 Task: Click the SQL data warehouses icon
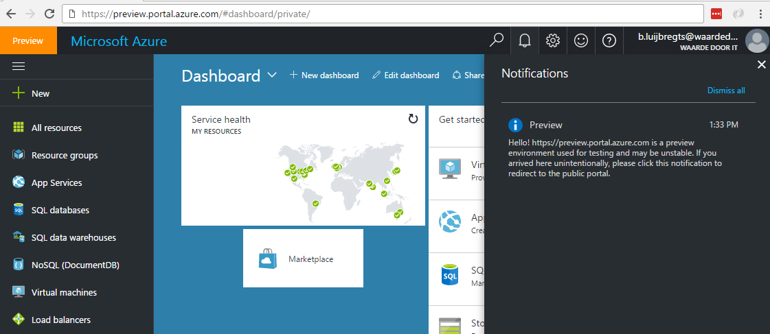click(x=19, y=237)
